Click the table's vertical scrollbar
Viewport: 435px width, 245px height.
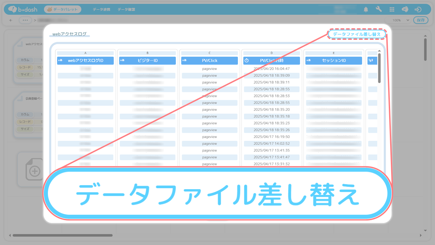[x=379, y=68]
